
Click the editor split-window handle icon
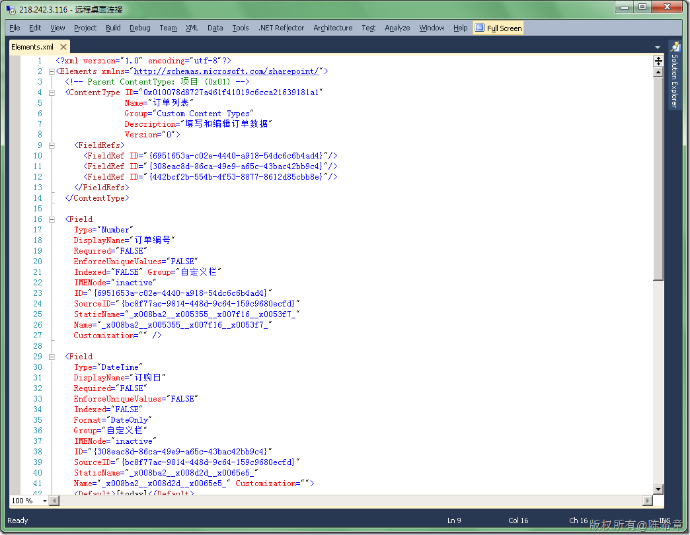point(658,61)
